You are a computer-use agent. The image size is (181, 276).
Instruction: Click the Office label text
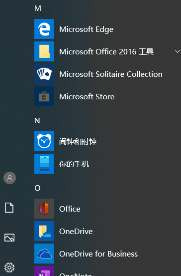pos(70,209)
